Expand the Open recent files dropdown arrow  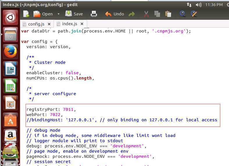tap(59, 14)
